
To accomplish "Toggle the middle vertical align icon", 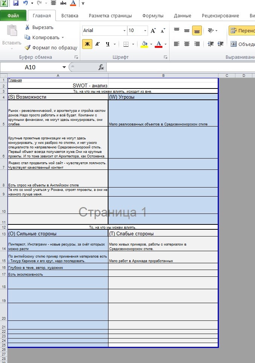I will (x=187, y=31).
